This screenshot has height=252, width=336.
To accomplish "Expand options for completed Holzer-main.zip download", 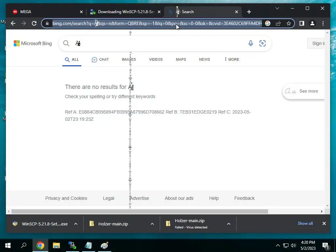I will (x=152, y=224).
